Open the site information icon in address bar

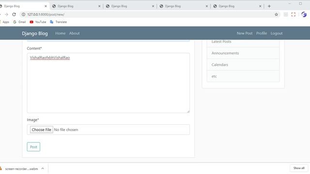tap(23, 14)
